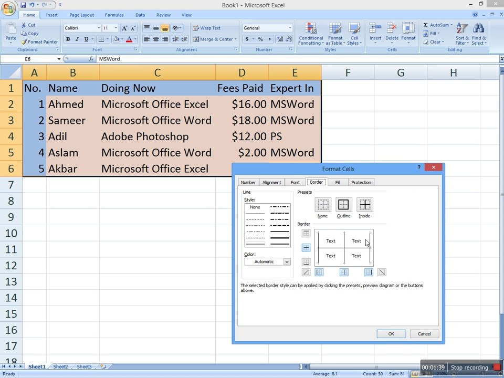Undo last action in Quick Access
The height and width of the screenshot is (378, 504).
tap(31, 5)
